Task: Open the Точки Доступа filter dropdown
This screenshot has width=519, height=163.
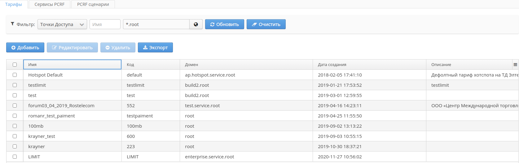Action: [62, 24]
